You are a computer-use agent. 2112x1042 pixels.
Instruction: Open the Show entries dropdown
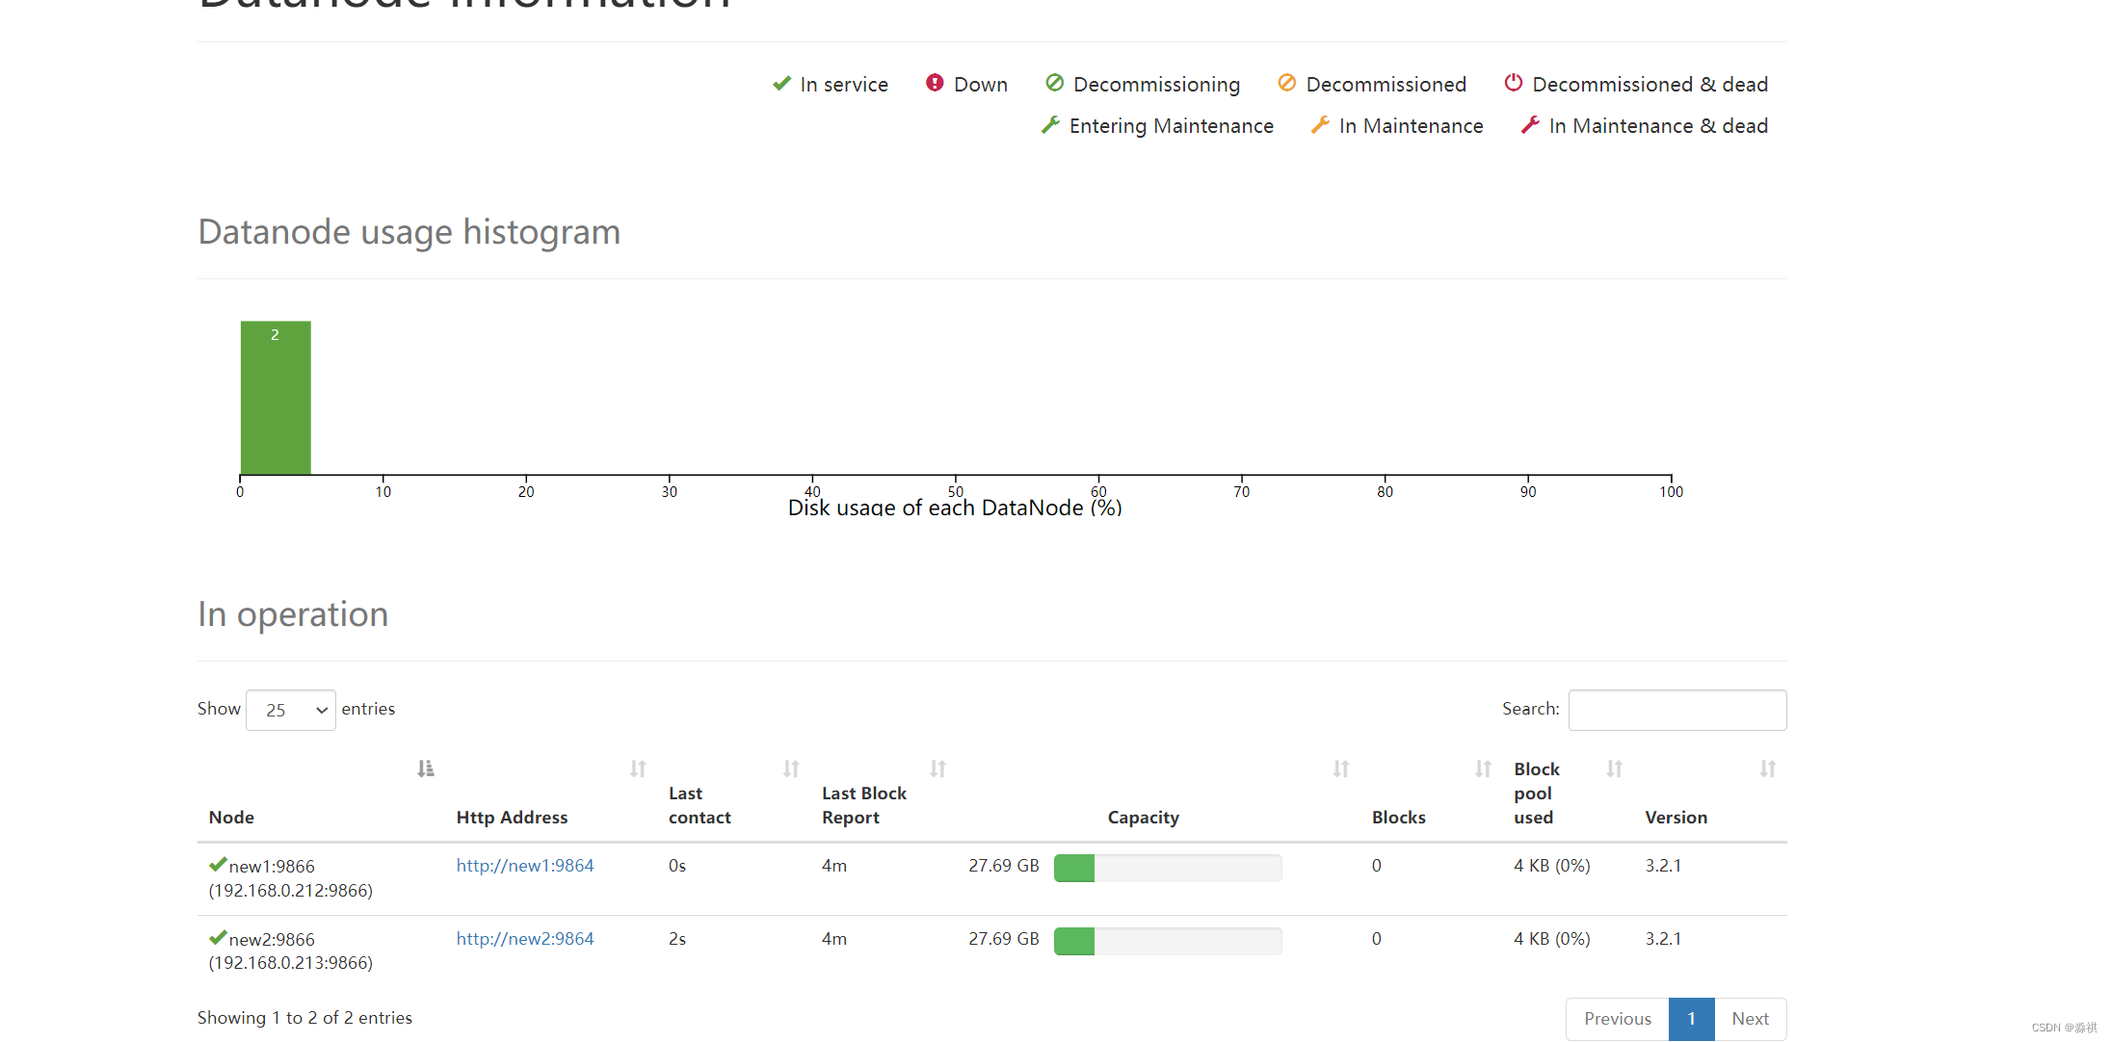point(290,710)
